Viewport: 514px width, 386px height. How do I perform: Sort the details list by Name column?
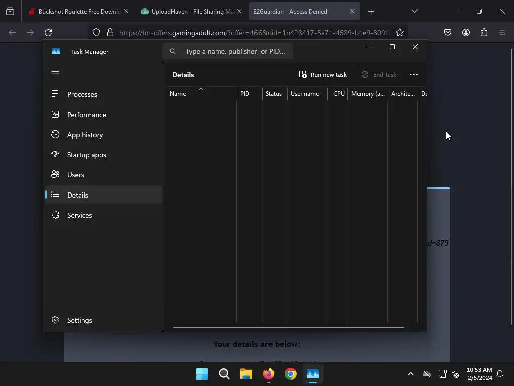[201, 93]
